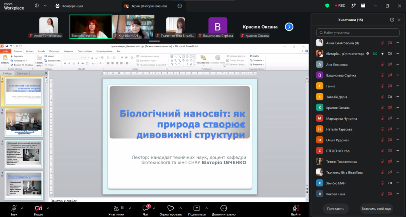Screen dimensions: 406x217
Task: Open share options arrow next to 'Поделиться'
Action: [206, 208]
